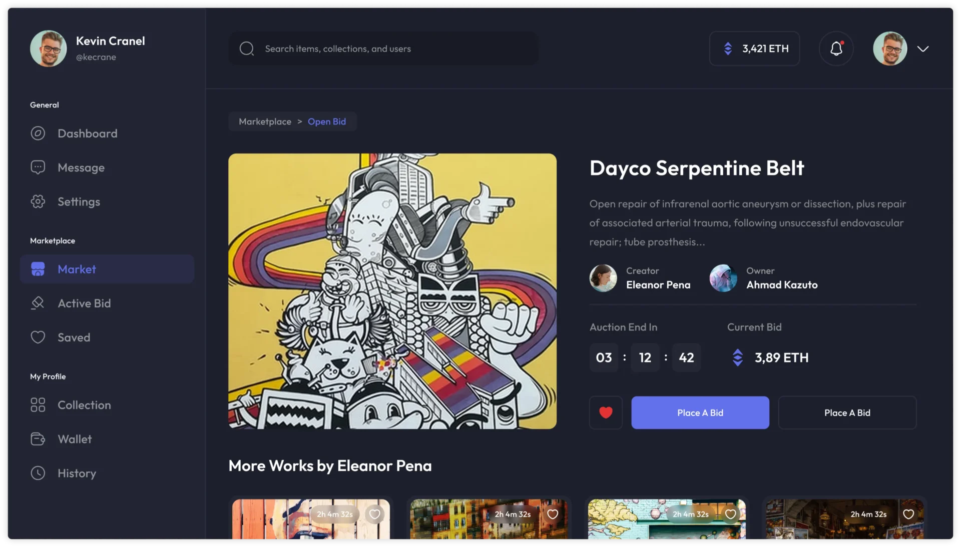The width and height of the screenshot is (961, 547).
Task: Select the Message icon in the sidebar
Action: point(39,167)
